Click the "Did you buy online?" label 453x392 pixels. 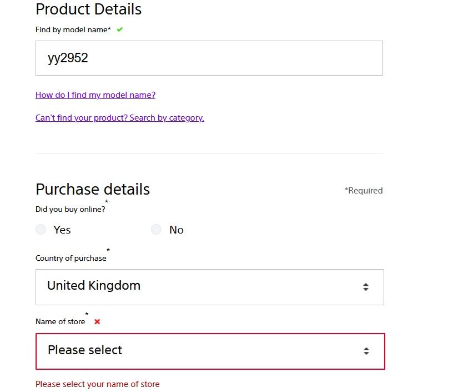71,210
